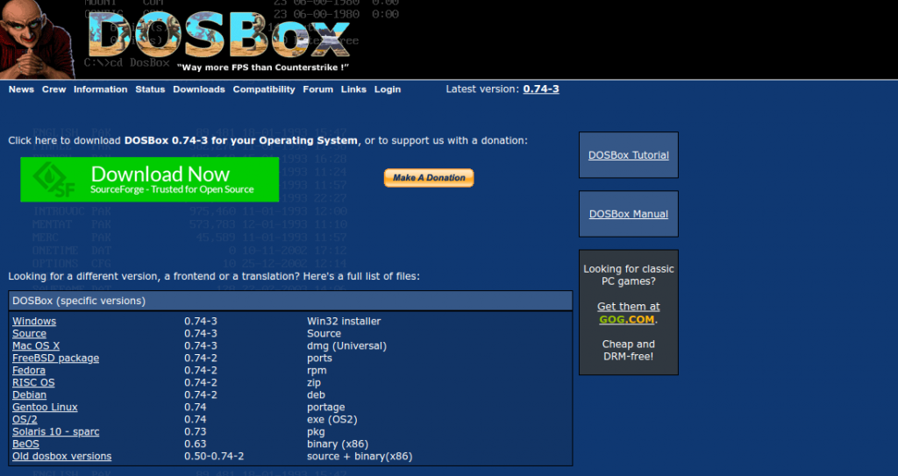Open the RISC OS download link
Viewport: 898px width, 476px height.
click(x=34, y=382)
